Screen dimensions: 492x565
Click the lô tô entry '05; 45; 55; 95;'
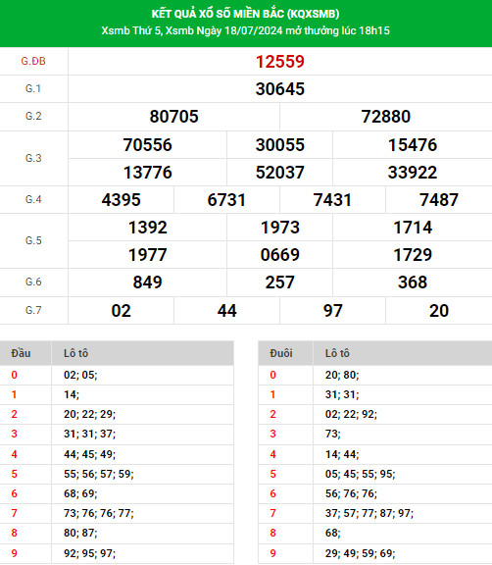coord(360,474)
